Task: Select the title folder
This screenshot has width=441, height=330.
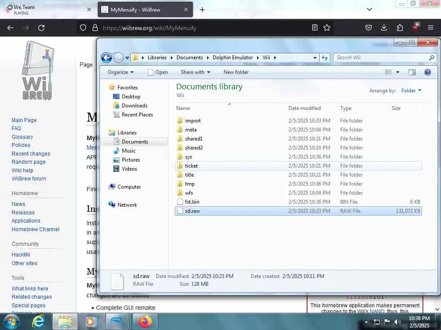Action: (x=298, y=175)
